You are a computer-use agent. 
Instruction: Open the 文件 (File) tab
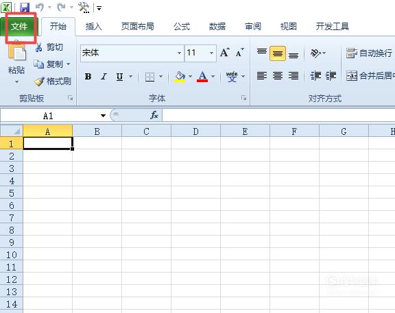pyautogui.click(x=19, y=27)
